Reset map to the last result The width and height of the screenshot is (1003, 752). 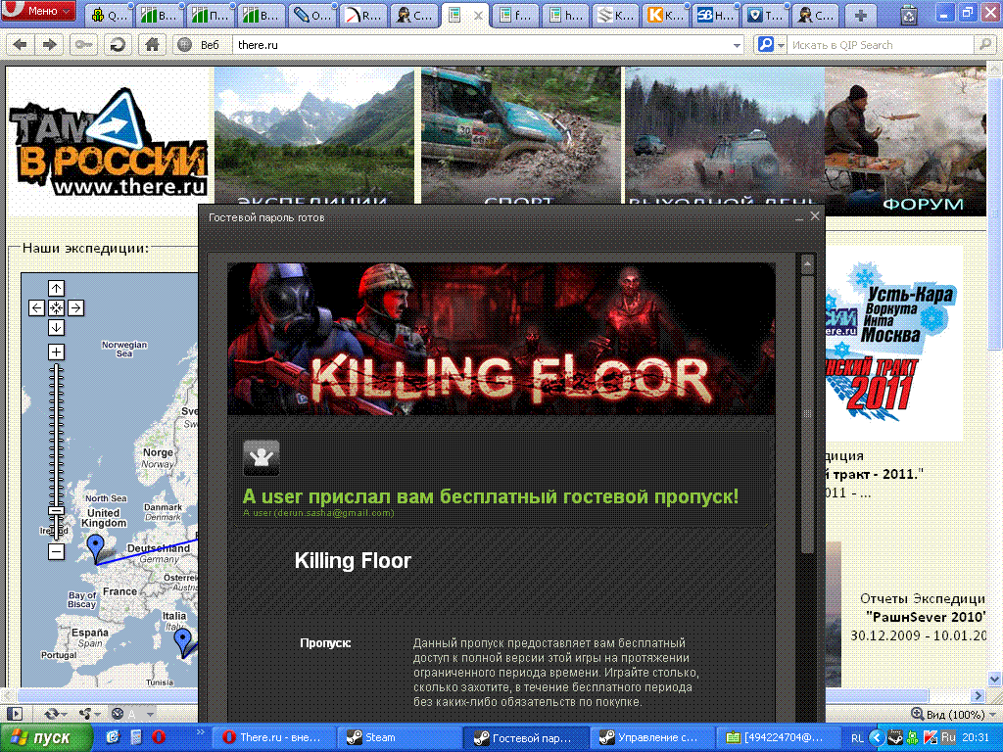pos(56,308)
